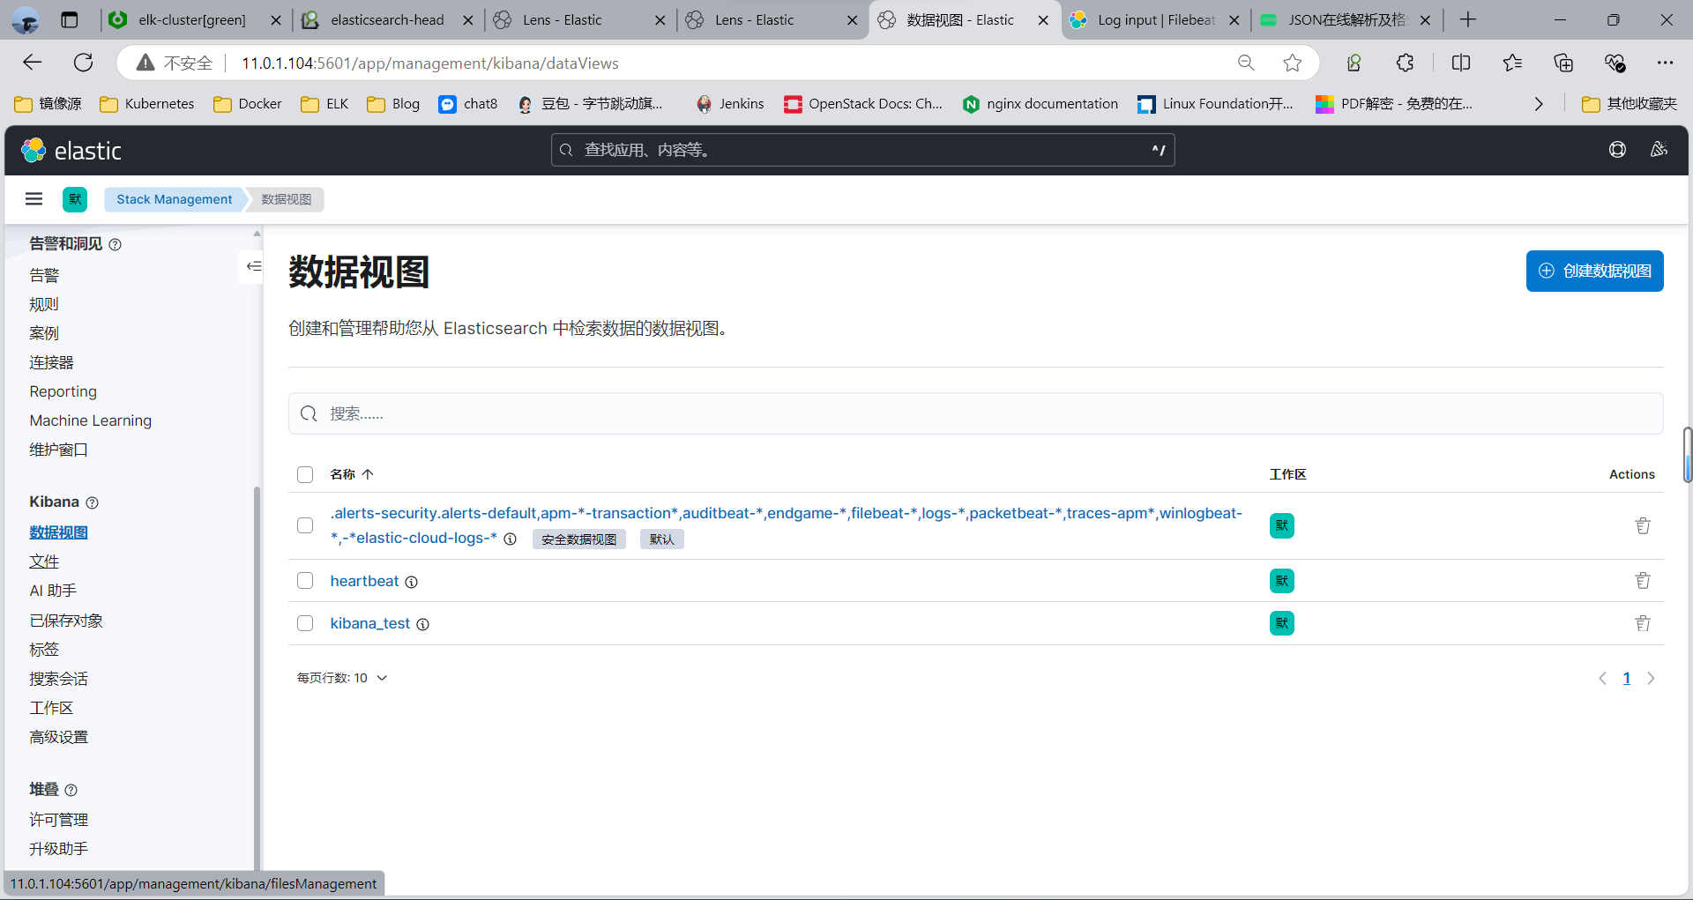This screenshot has width=1693, height=900.
Task: Open the alerts-security data view link
Action: tap(785, 525)
